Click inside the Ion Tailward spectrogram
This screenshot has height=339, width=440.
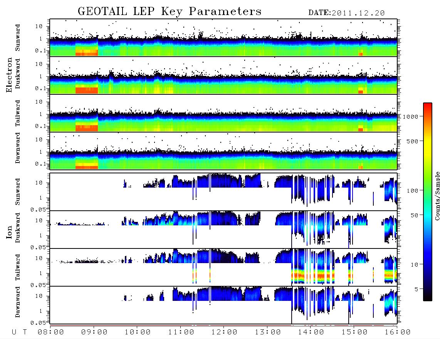223,267
